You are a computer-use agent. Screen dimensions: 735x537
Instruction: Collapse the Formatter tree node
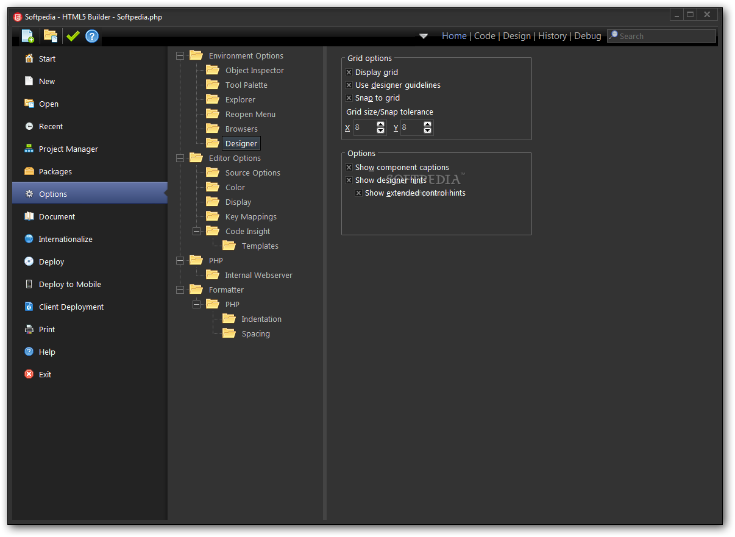pyautogui.click(x=180, y=290)
